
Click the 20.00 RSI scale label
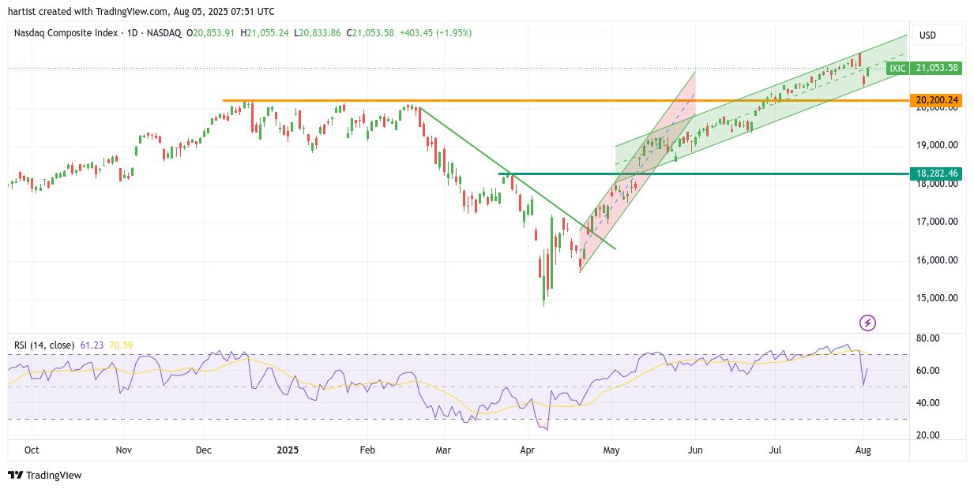928,435
